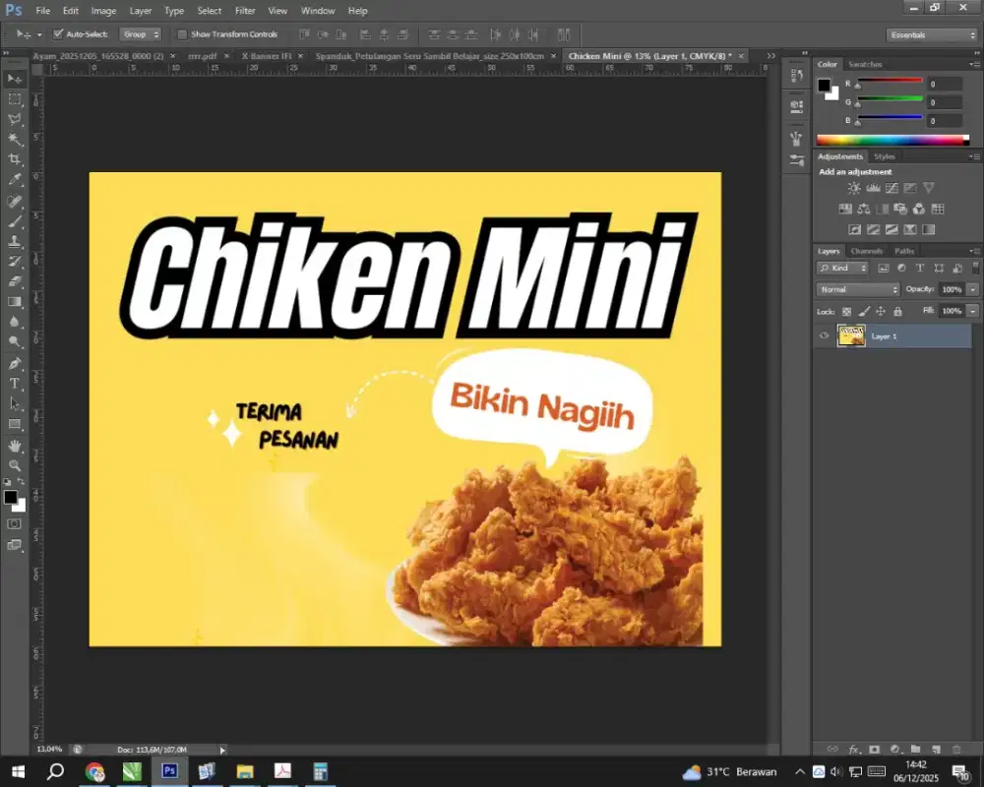
Task: Hide visibility of Layer 1
Action: click(x=824, y=335)
